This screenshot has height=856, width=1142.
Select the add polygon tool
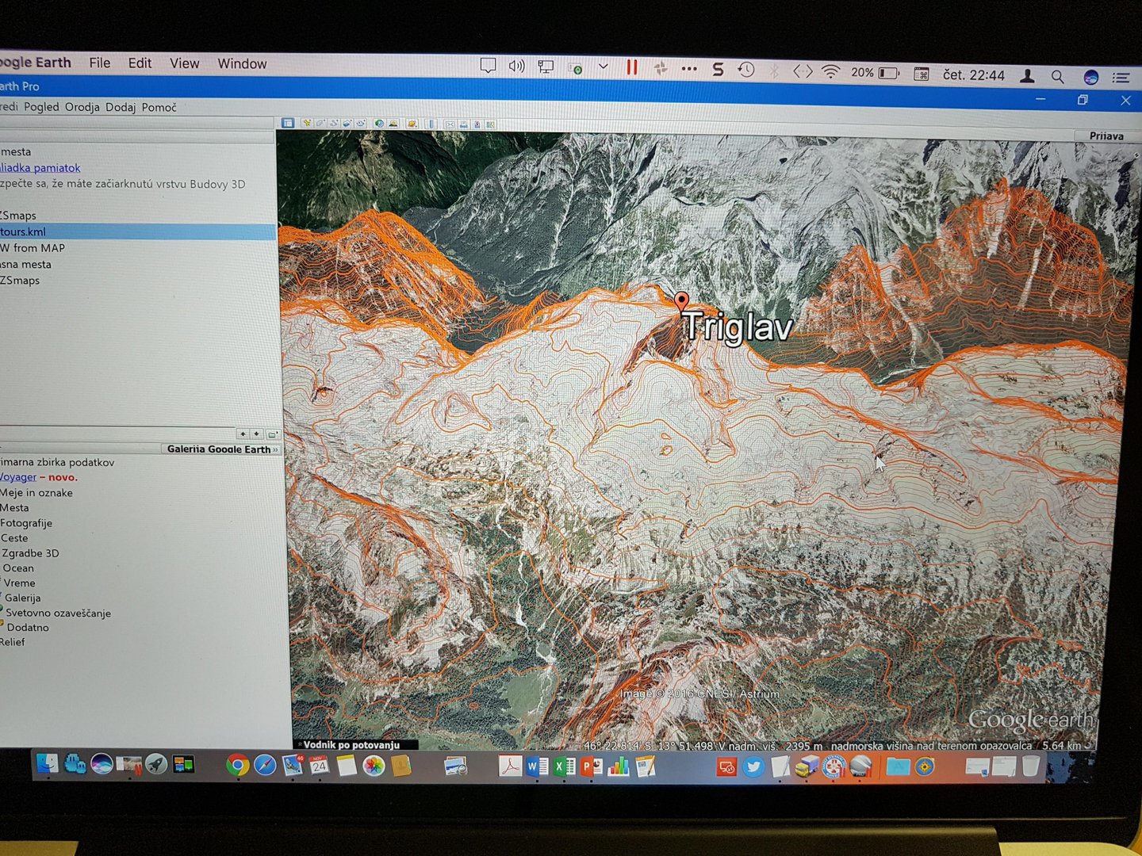(x=320, y=124)
